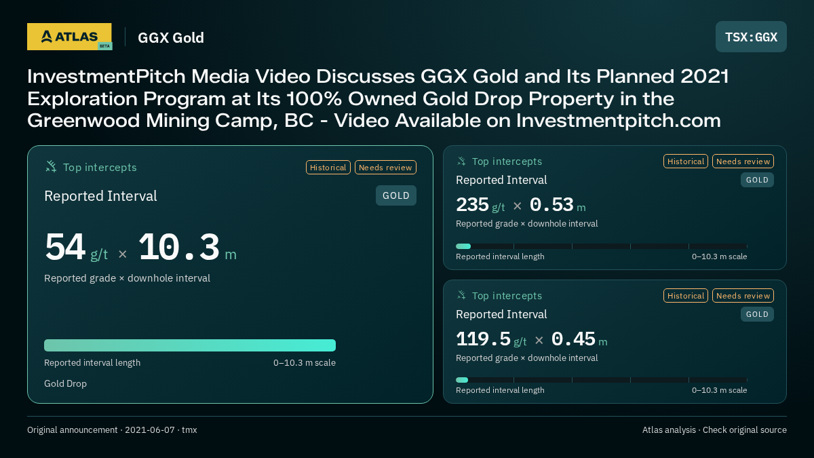Click the Historical tag on the 54 g/t card
814x458 pixels.
[x=328, y=168]
